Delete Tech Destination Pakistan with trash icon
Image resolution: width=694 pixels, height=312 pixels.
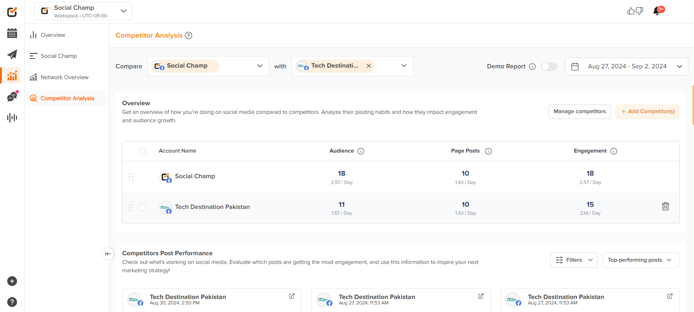pos(665,206)
